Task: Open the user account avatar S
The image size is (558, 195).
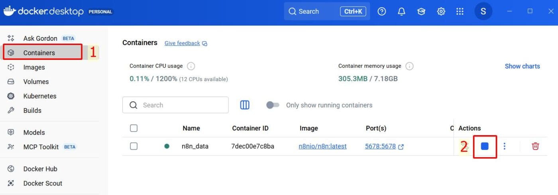Action: [x=483, y=11]
